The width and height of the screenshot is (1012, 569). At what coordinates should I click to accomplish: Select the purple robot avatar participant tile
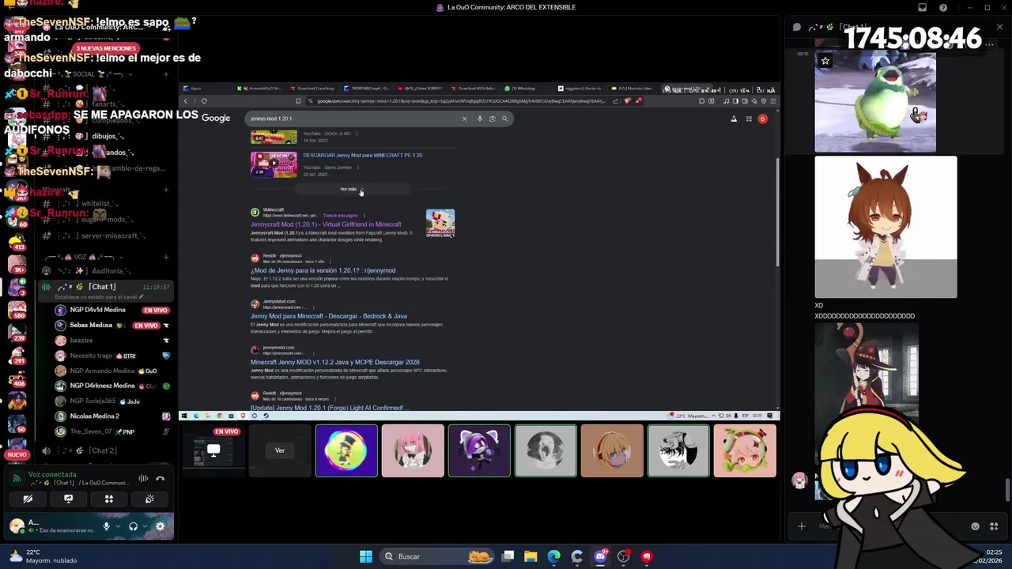479,450
